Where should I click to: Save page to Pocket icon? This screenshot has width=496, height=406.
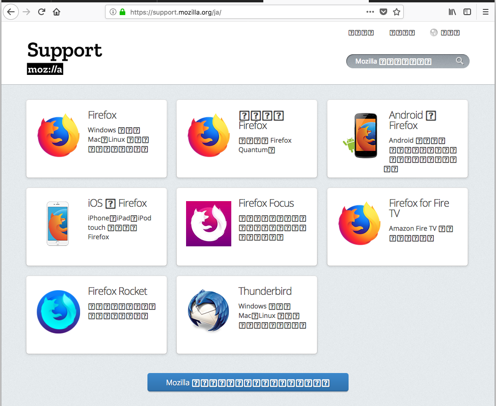coord(383,12)
